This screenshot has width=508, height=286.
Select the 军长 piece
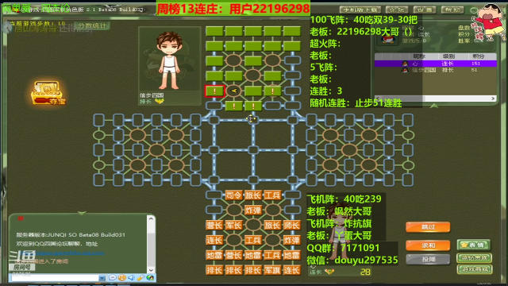[233, 225]
